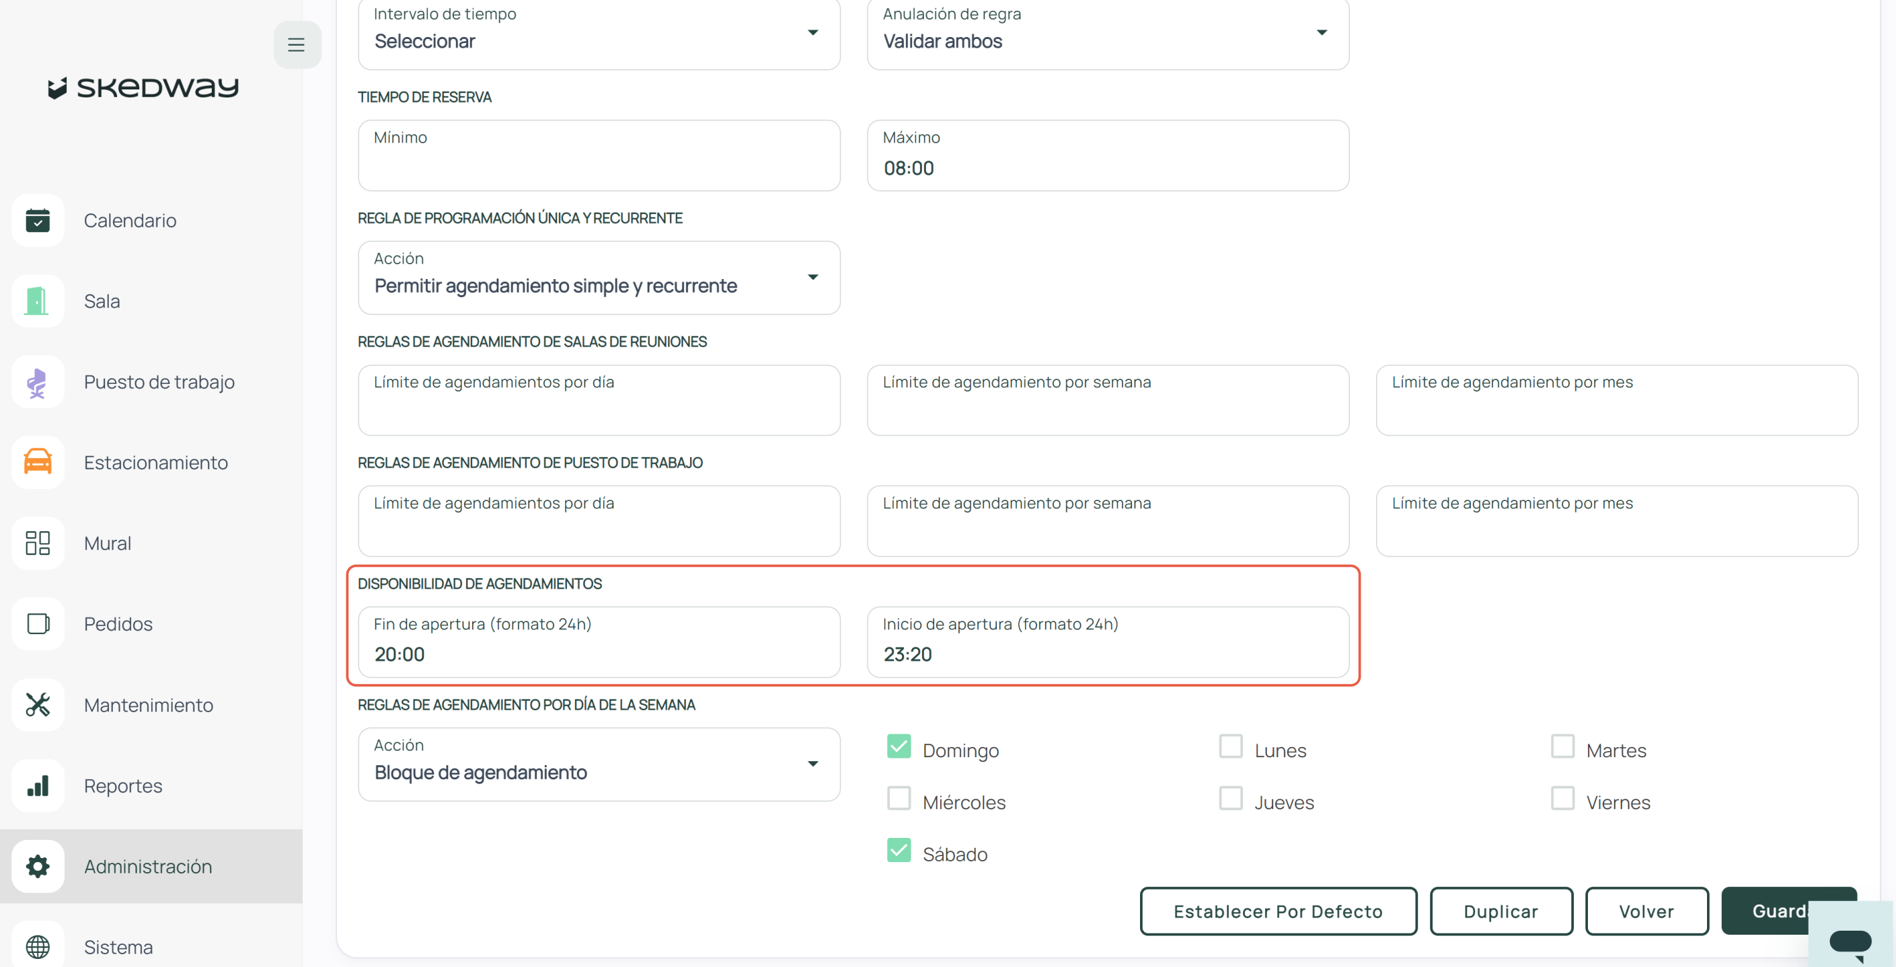This screenshot has width=1896, height=967.
Task: Go to the Pedidos menu item
Action: coord(118,624)
